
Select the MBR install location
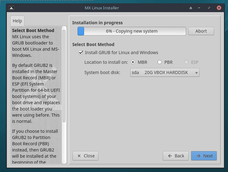coord(139,62)
